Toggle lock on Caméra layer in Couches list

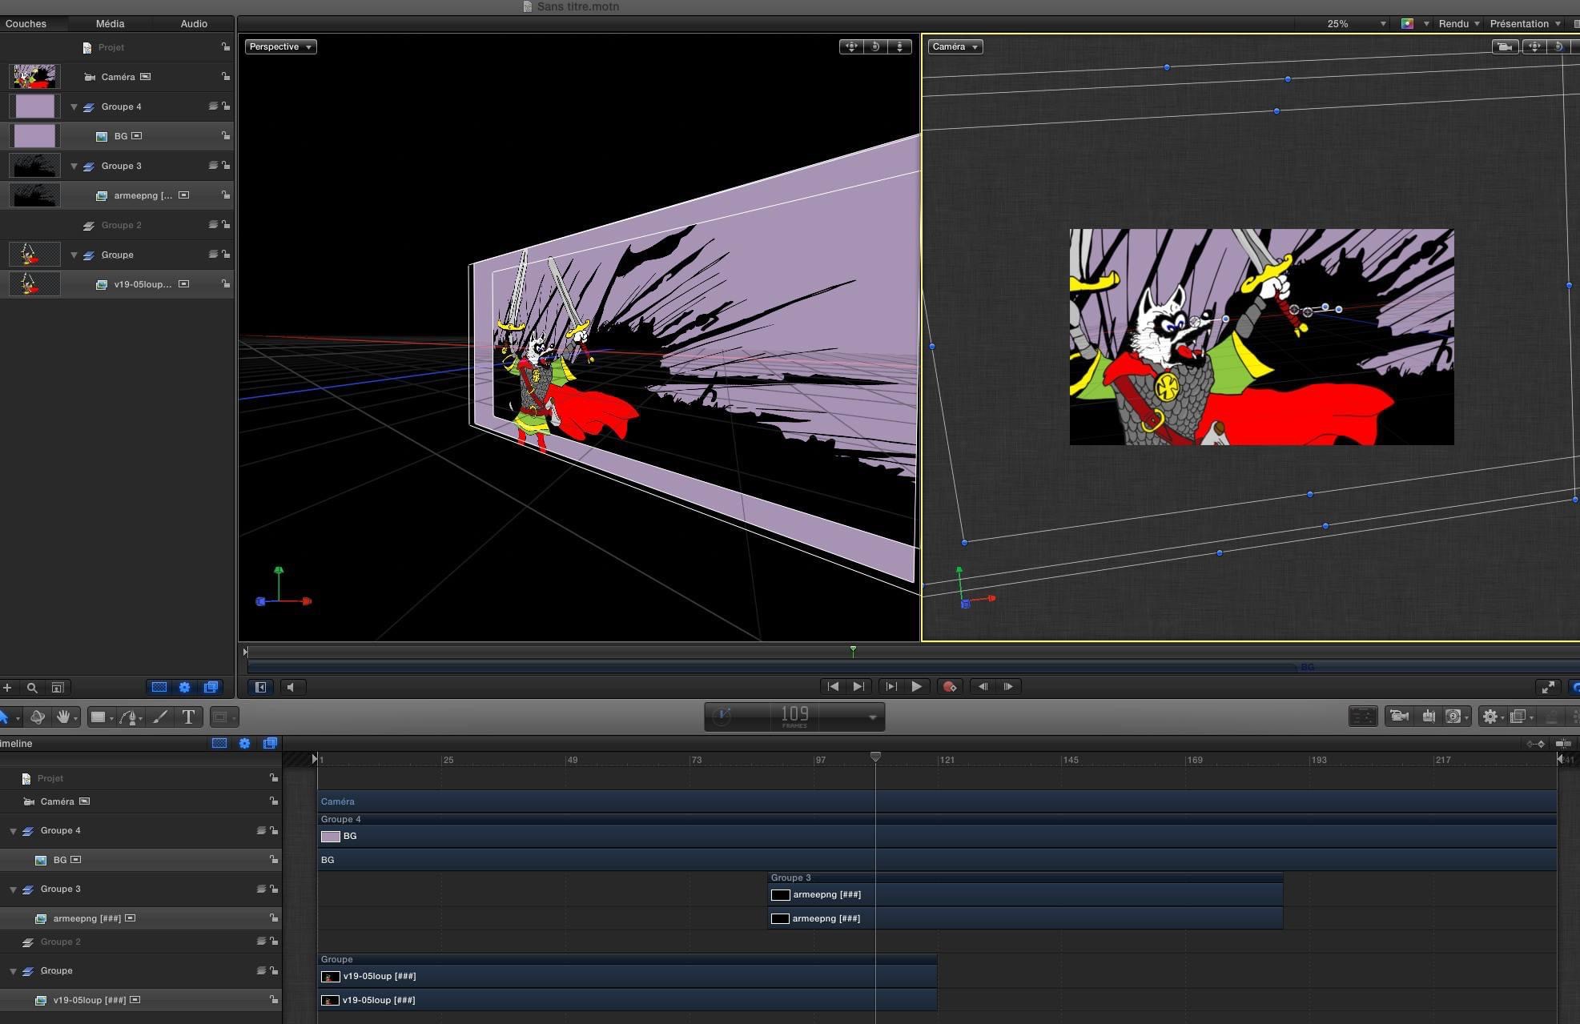[226, 77]
